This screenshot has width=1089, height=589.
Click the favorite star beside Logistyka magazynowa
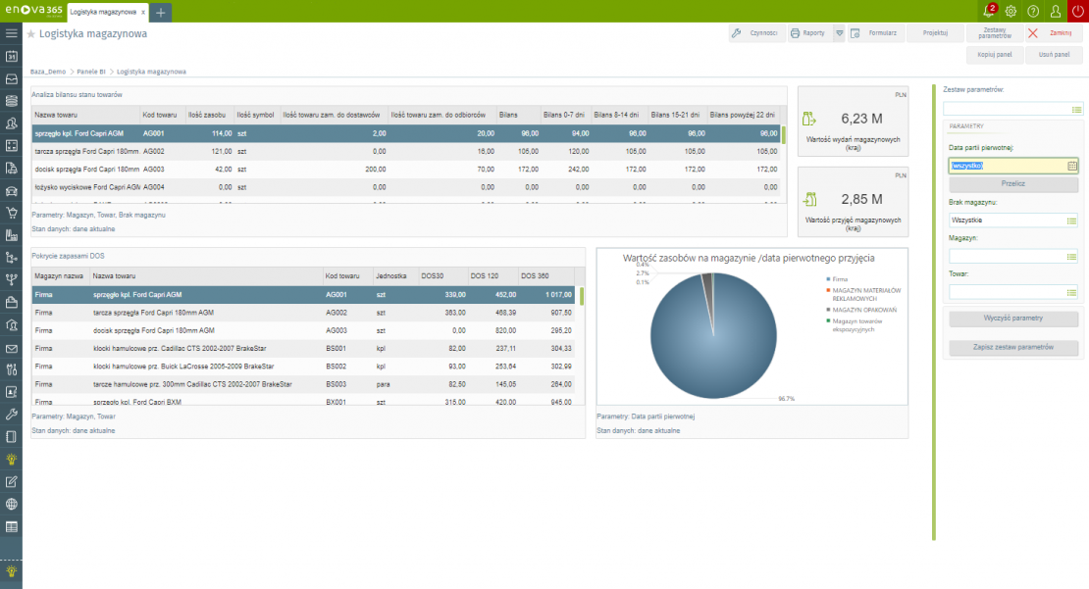(x=31, y=33)
